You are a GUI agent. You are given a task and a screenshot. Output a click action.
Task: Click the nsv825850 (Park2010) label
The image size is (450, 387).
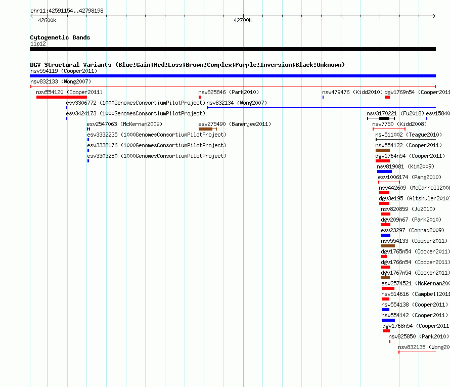click(419, 336)
